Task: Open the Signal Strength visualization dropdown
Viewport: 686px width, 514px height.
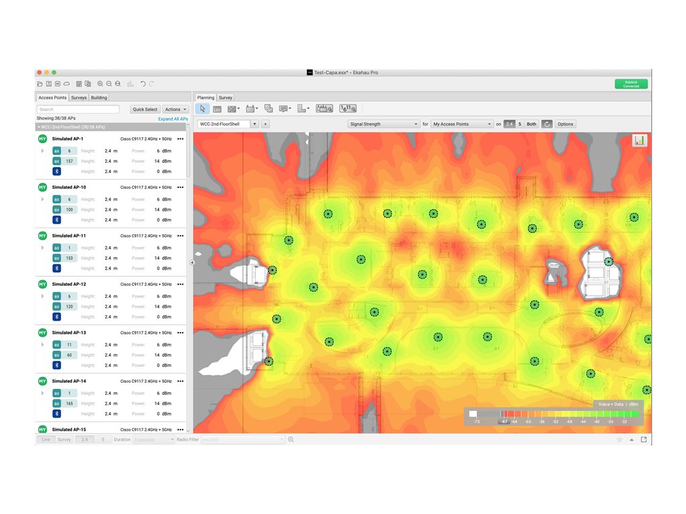Action: point(384,124)
